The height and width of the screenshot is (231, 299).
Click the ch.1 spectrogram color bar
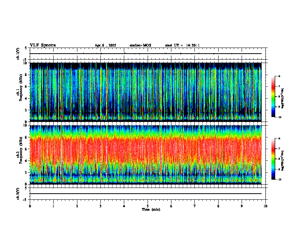coord(273,97)
